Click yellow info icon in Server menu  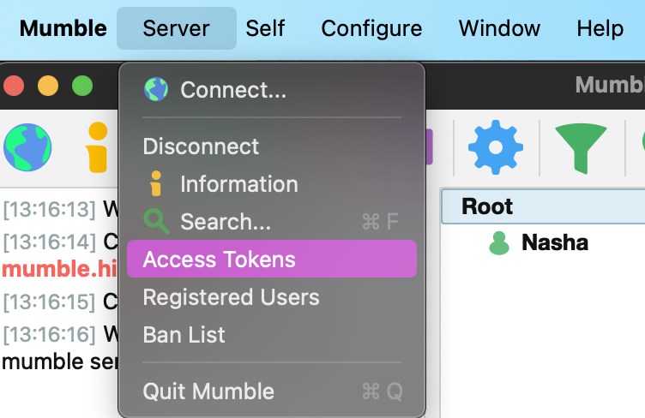coord(156,184)
